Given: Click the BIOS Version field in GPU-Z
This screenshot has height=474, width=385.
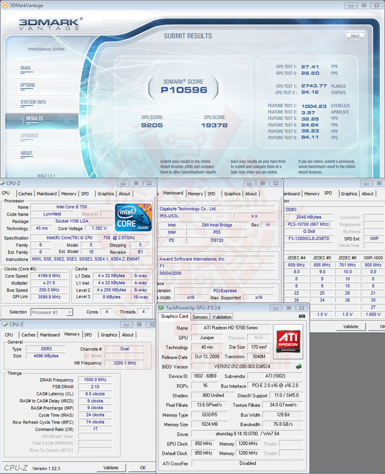Looking at the screenshot, I should pos(242,366).
